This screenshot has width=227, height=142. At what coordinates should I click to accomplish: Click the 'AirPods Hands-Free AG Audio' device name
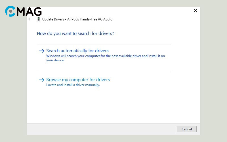91,19
